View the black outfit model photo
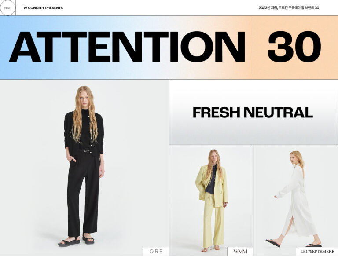Screen dimensions: 338x256 coord(84,168)
